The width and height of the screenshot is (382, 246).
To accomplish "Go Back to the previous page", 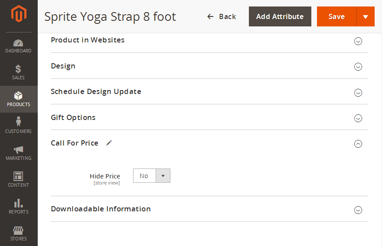I will [222, 16].
